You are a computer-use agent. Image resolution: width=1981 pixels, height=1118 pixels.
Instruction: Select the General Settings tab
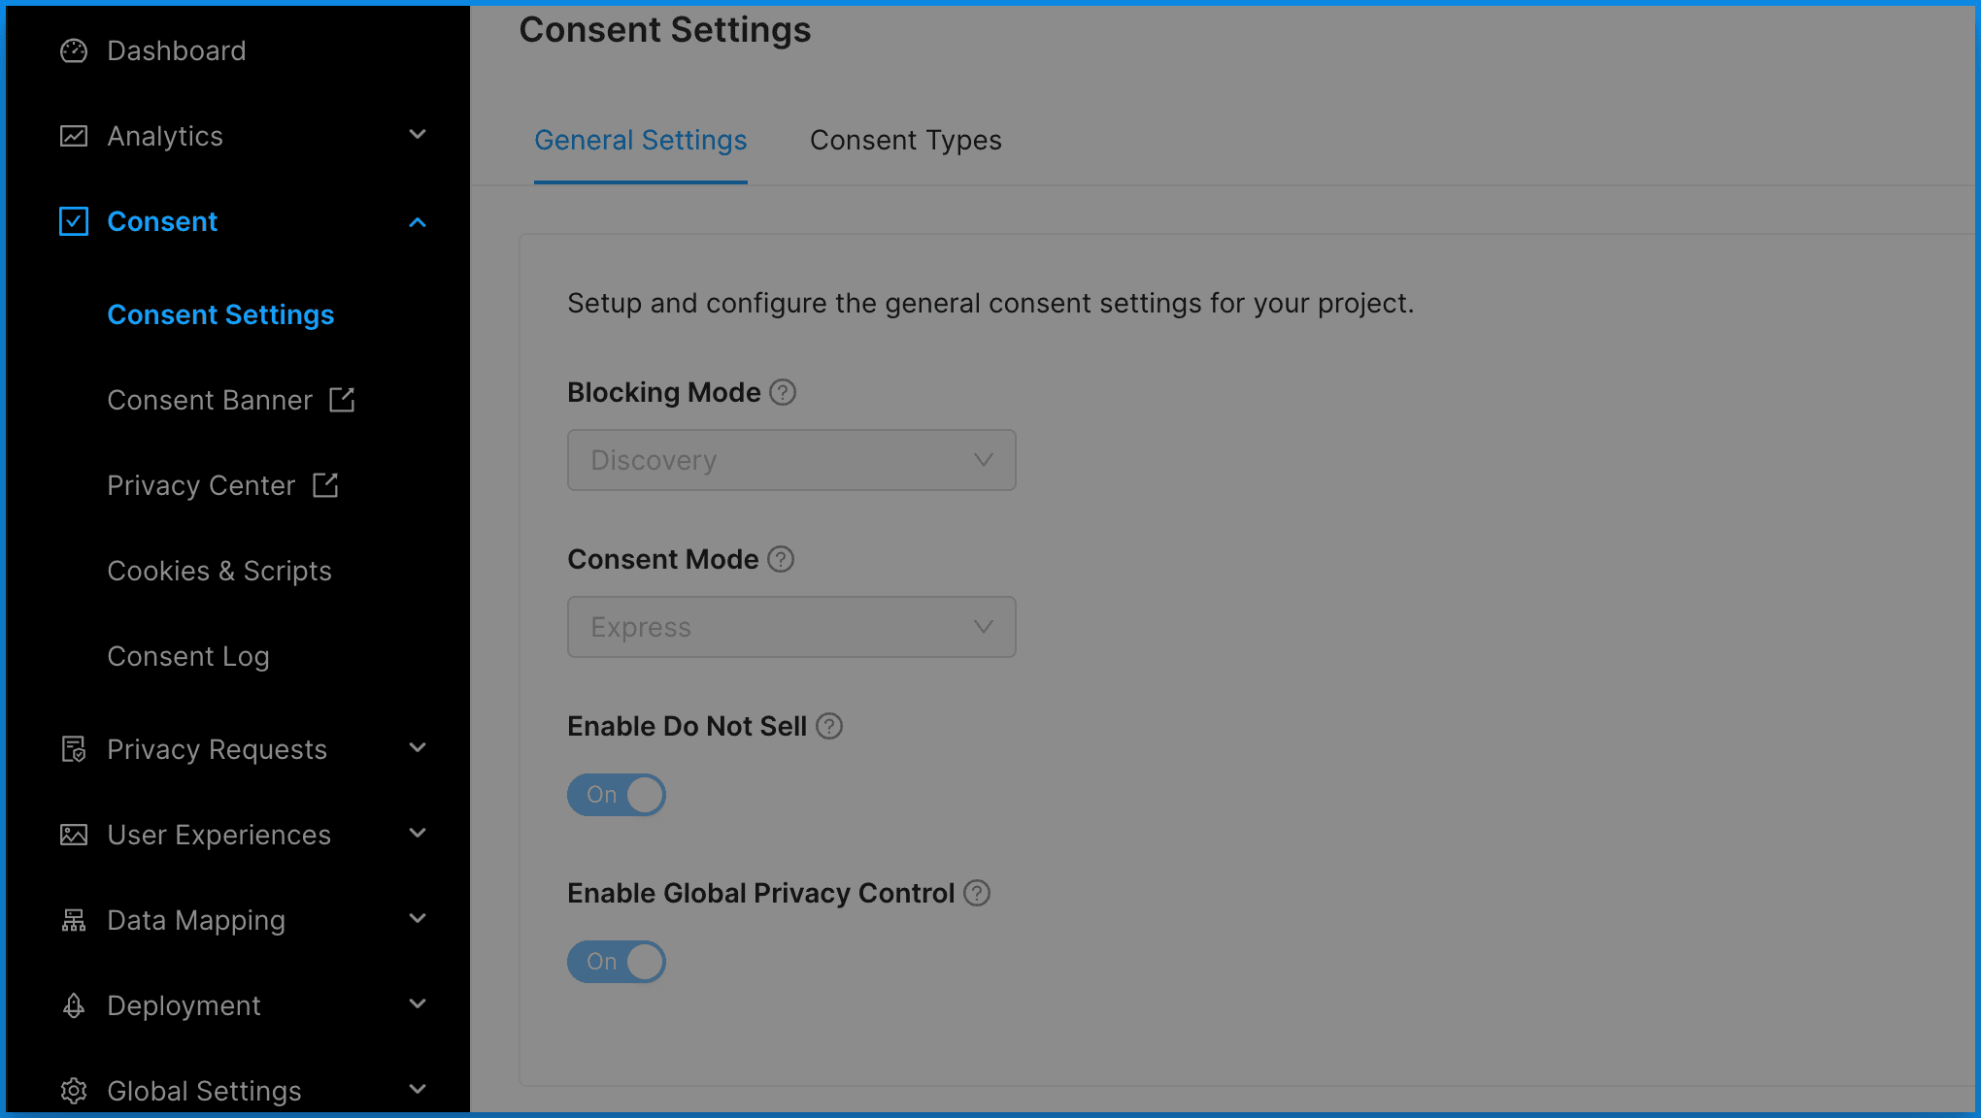[640, 141]
